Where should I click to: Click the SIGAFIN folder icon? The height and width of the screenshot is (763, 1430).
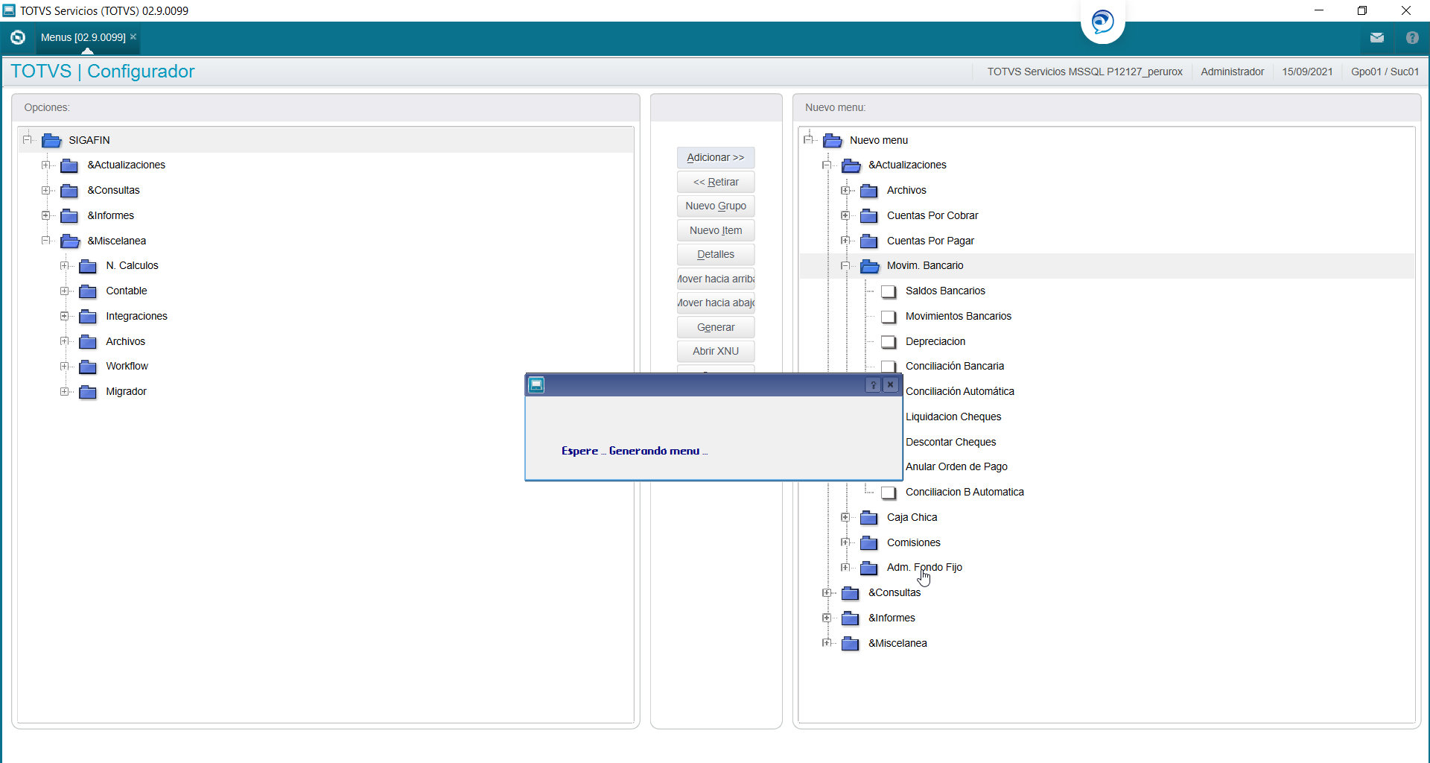(51, 140)
